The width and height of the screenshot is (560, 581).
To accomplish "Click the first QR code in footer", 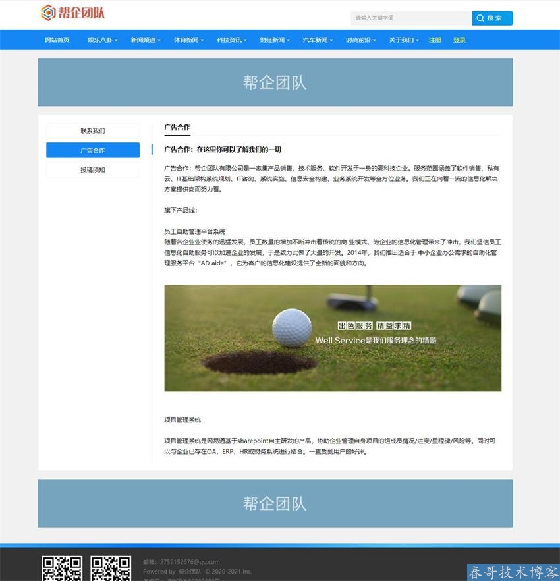I will [62, 568].
